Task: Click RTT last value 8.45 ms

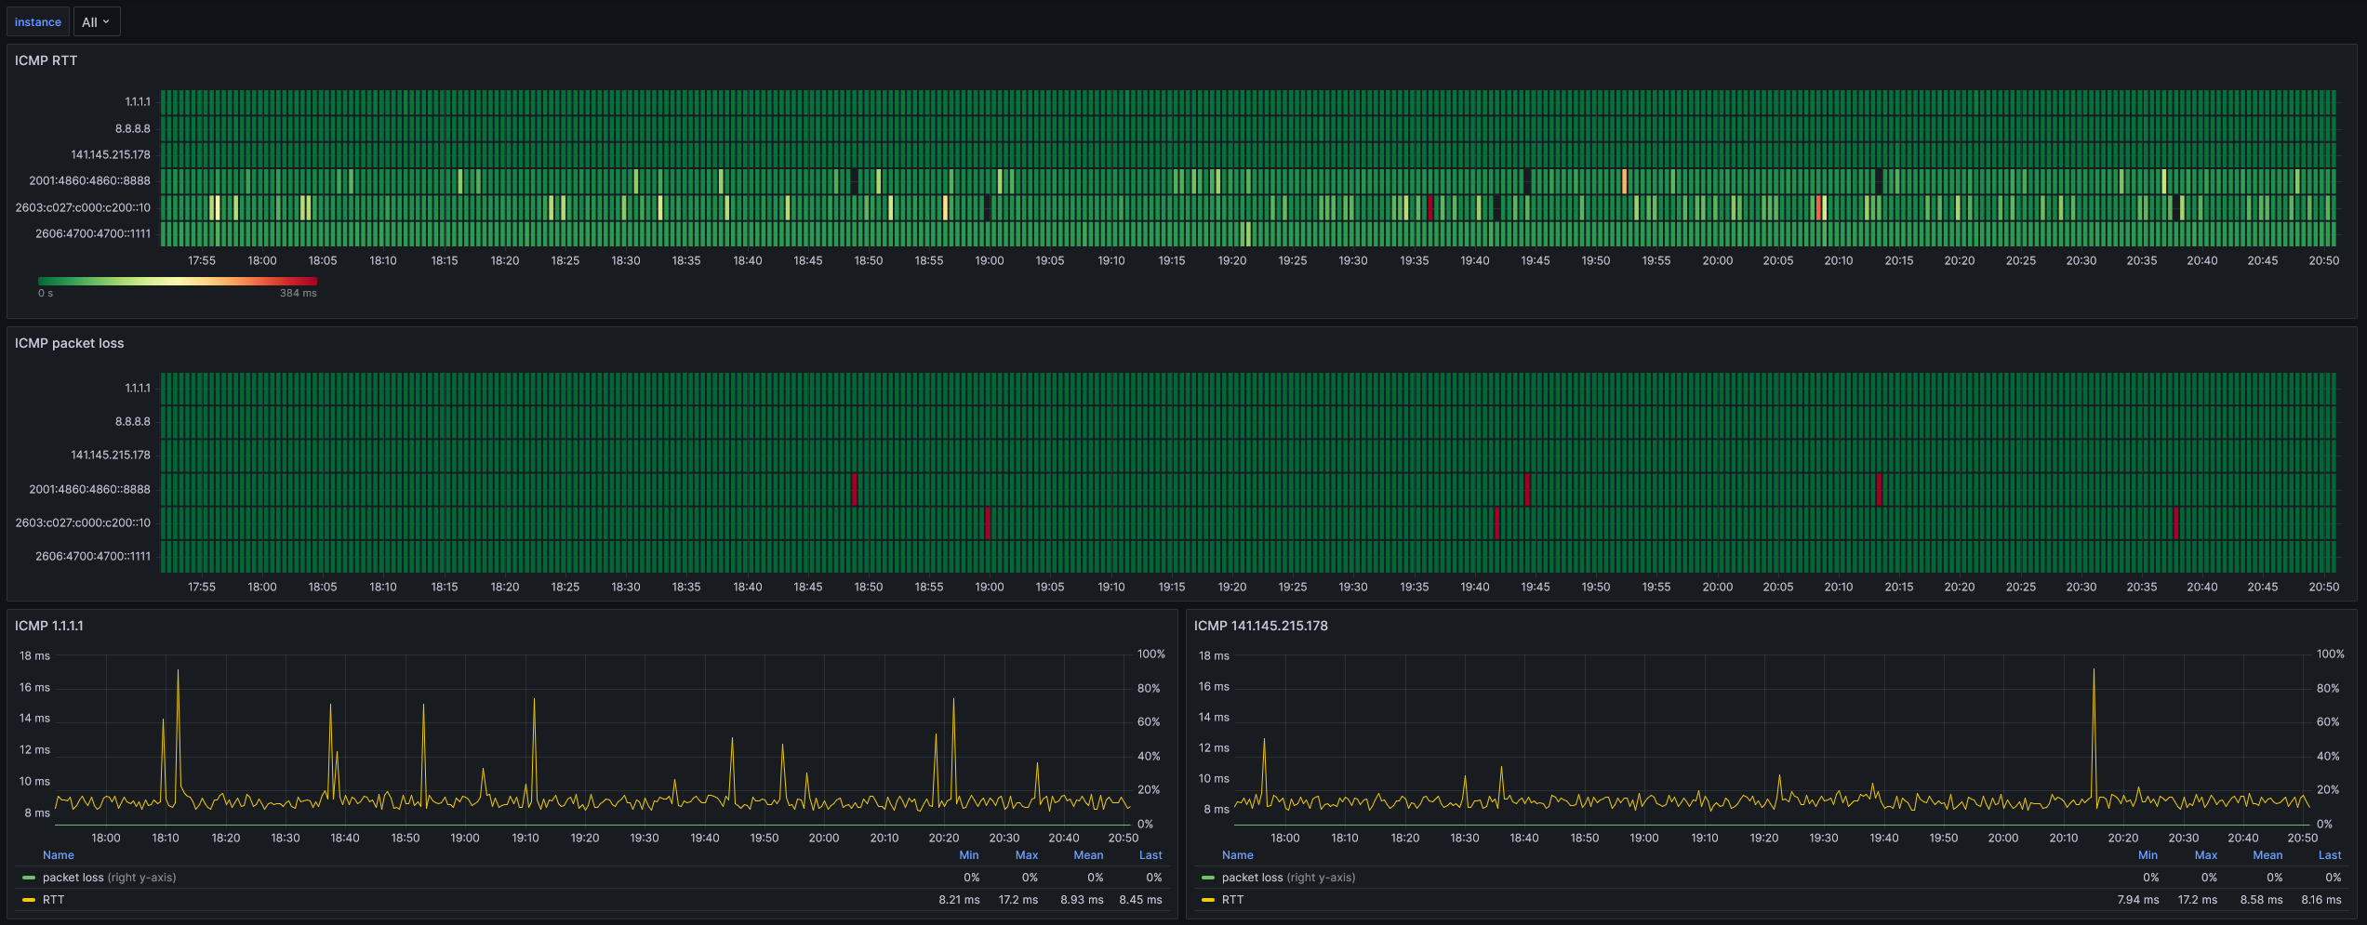Action: coord(1140,900)
